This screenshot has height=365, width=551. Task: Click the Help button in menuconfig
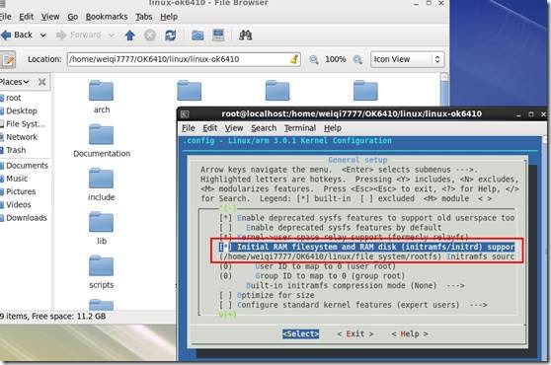410,333
